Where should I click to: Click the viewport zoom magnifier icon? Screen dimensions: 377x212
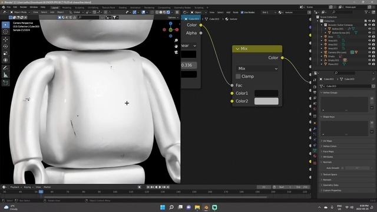tap(176, 41)
